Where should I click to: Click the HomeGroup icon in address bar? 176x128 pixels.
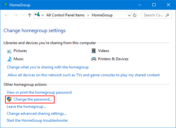[37, 15]
